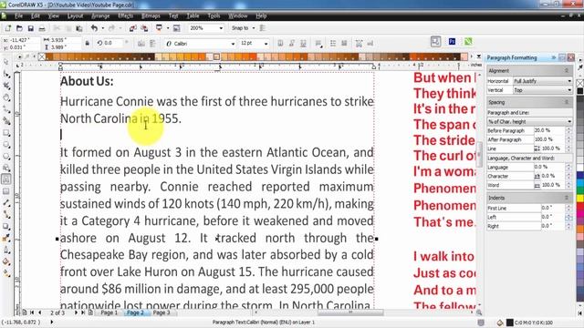Viewport: 584px width, 328px height.
Task: Open the zoom level 200% dropdown
Action: tap(221, 28)
